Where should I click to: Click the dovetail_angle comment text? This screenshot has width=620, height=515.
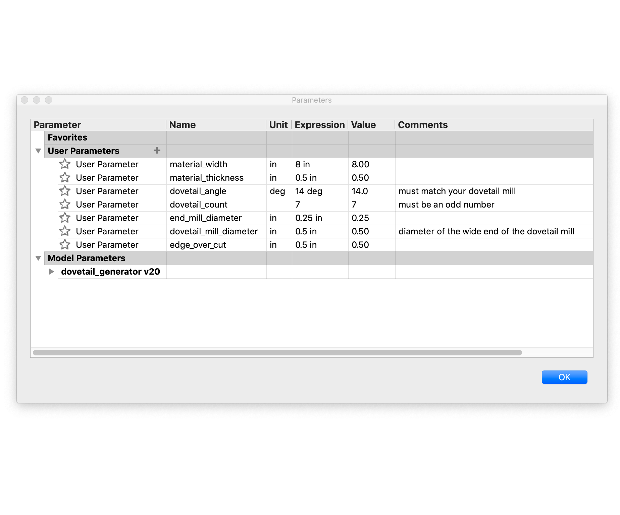[x=457, y=191]
